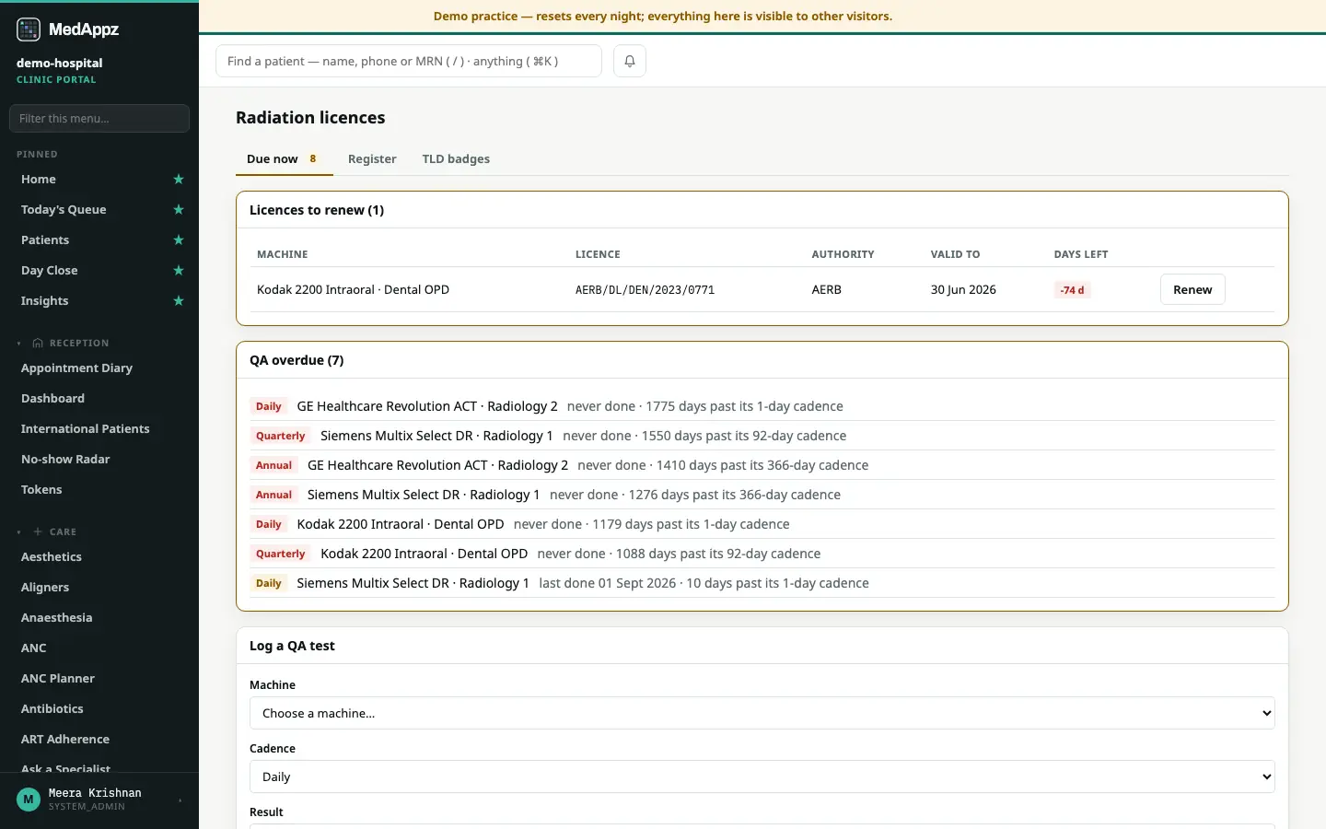Screen dimensions: 1326x829
Task: Open Today's Queue page
Action: [64, 209]
